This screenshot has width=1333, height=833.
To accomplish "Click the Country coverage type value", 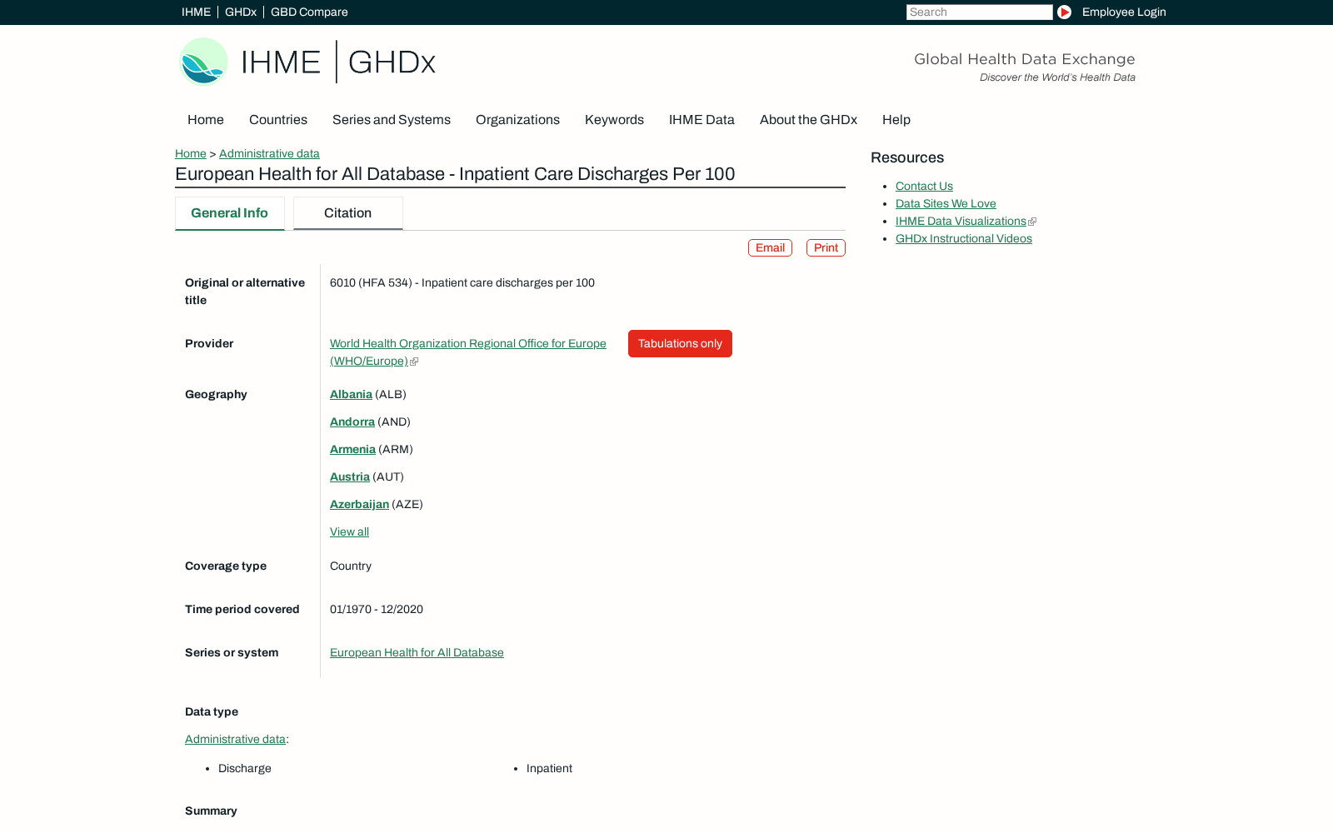I will click(x=351, y=566).
